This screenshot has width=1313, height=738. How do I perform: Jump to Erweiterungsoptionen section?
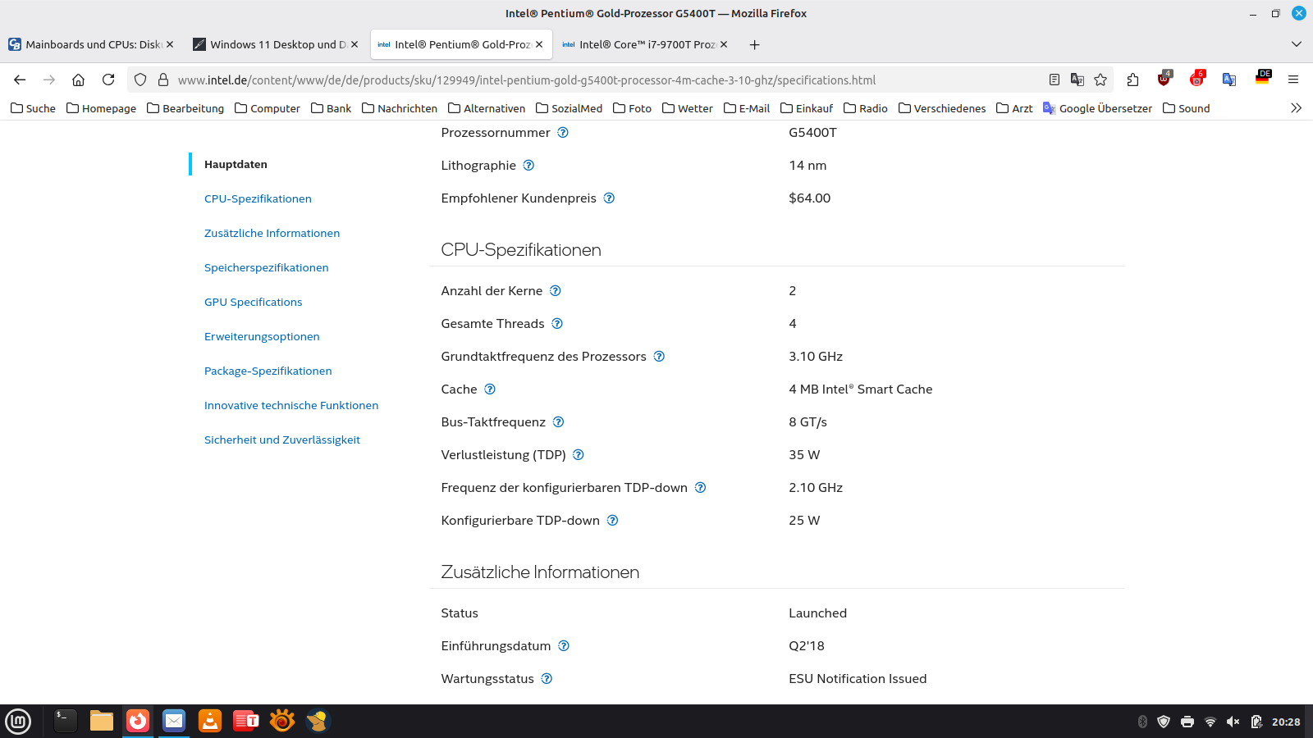(x=262, y=337)
